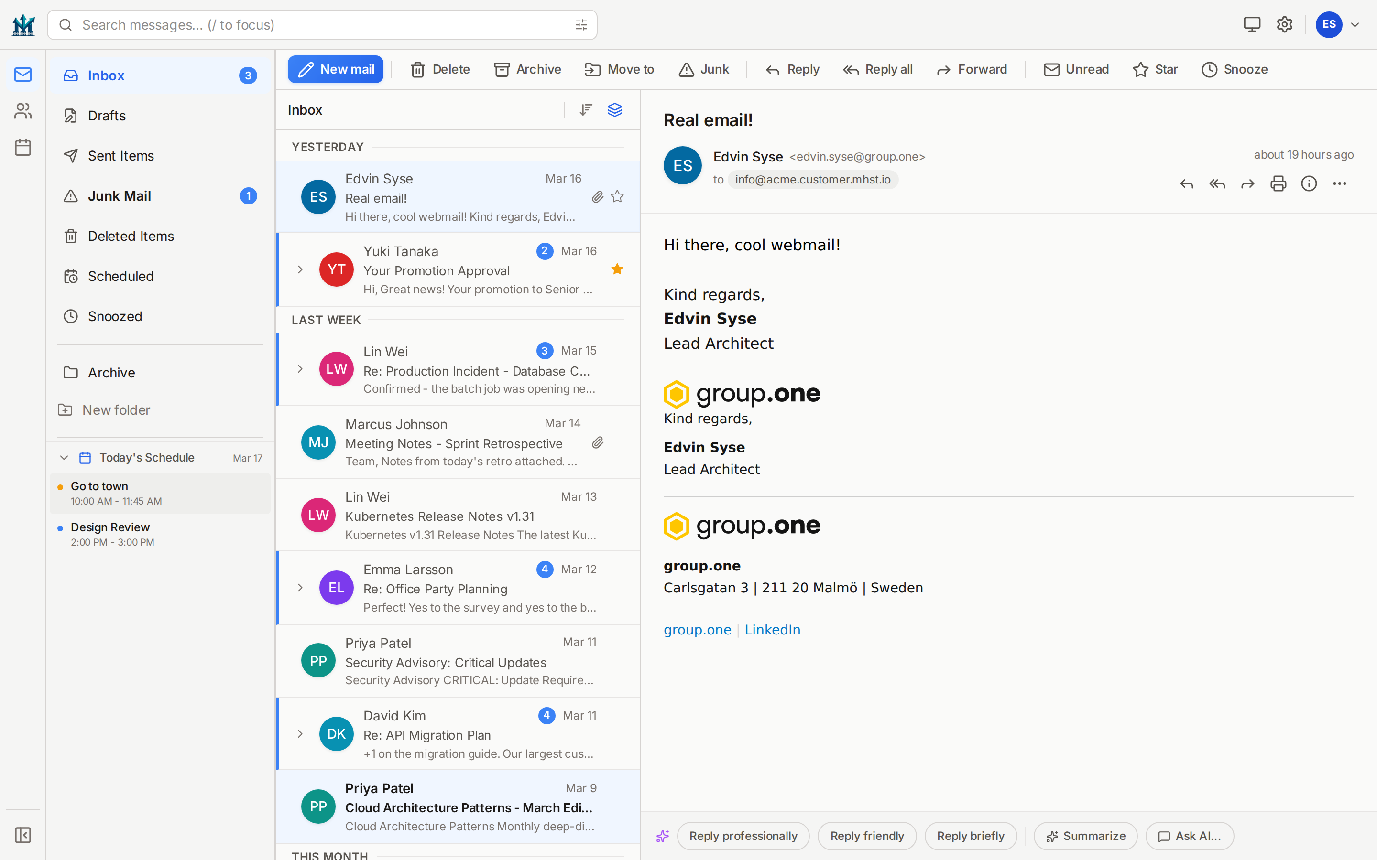Archive the email via the toolbar
1377x860 pixels.
pos(526,69)
